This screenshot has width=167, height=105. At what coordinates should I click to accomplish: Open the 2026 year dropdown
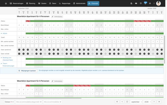pyautogui.click(x=147, y=102)
